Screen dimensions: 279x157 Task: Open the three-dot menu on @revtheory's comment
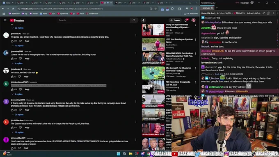coord(136,71)
